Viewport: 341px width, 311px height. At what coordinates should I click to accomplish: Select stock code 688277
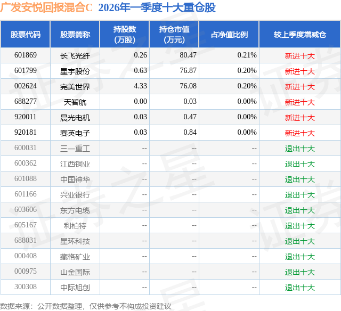click(x=26, y=102)
